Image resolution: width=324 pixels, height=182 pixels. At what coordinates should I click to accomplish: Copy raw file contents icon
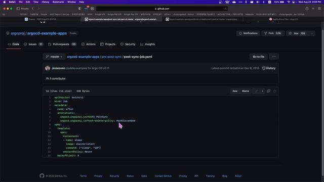click(268, 91)
